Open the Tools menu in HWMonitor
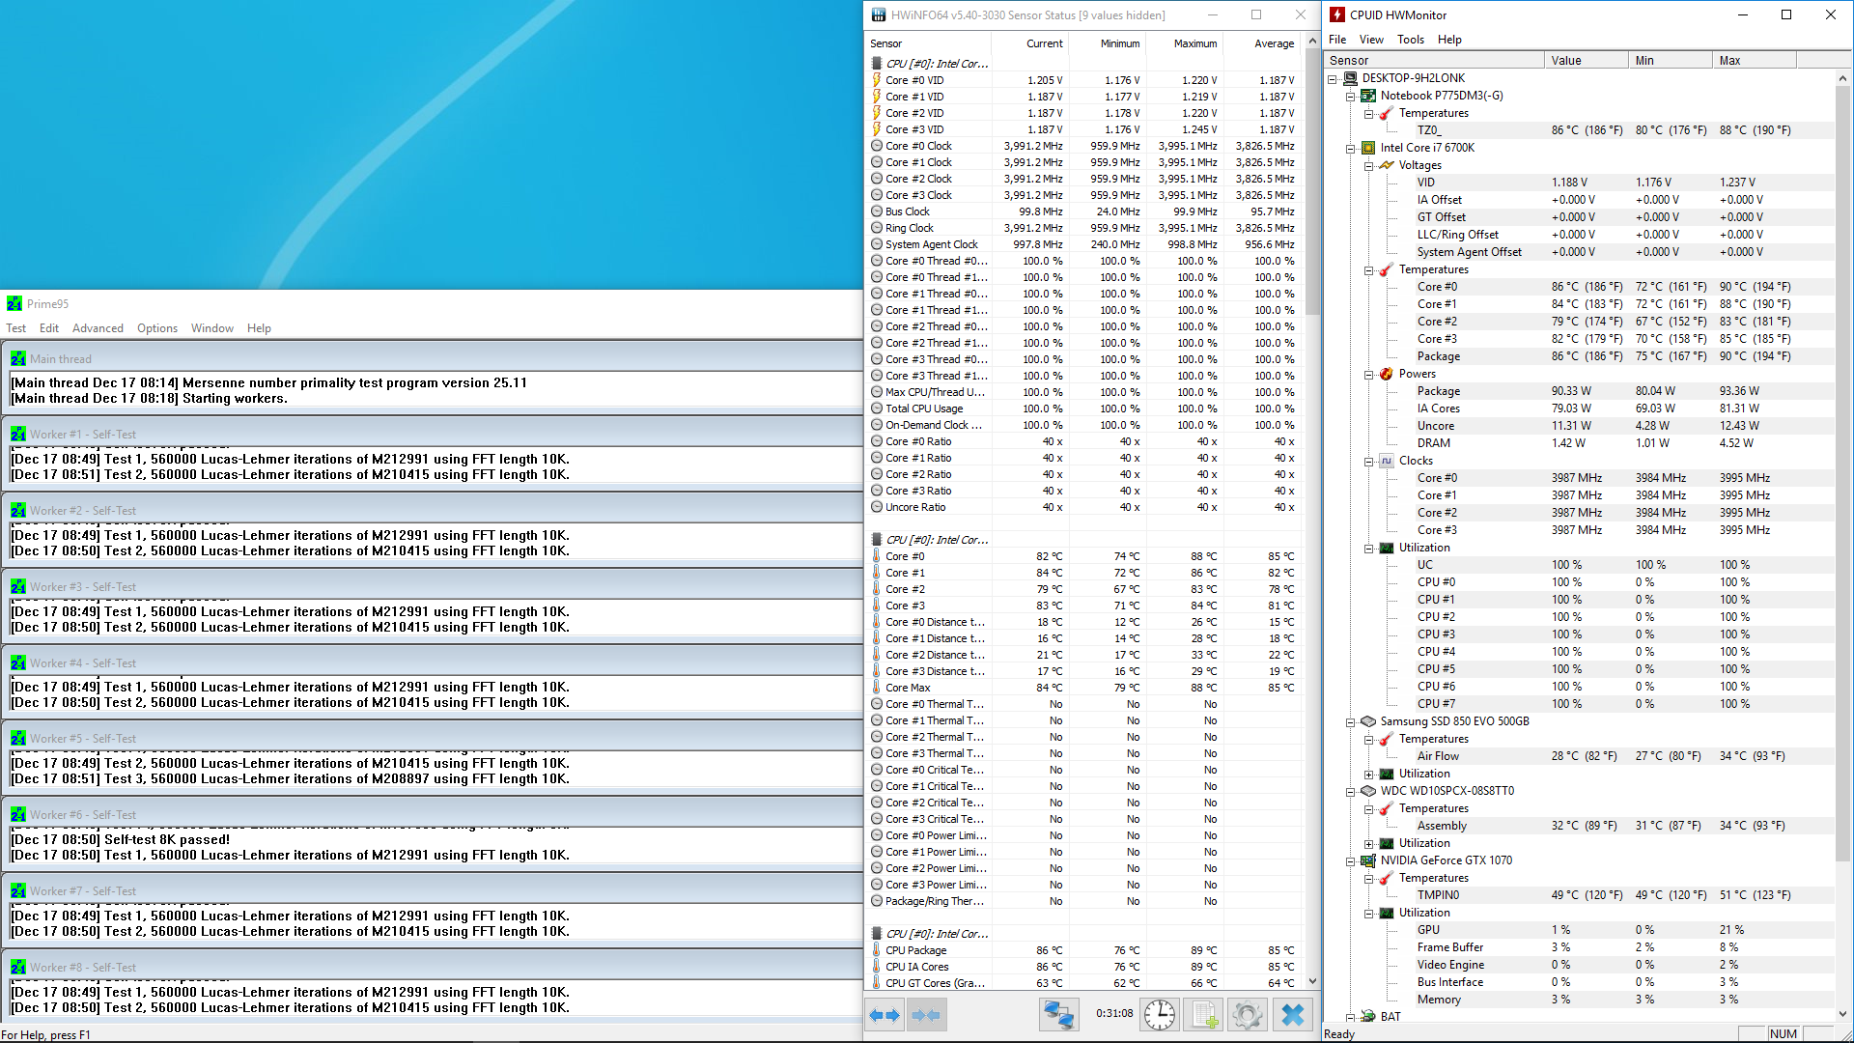The image size is (1854, 1043). tap(1411, 40)
